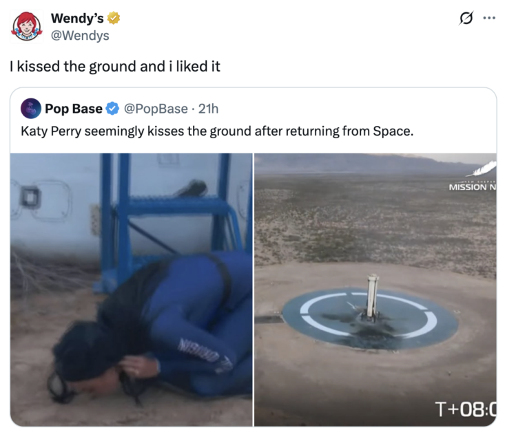Open the Pop Base display name
This screenshot has width=505, height=432.
pos(74,109)
